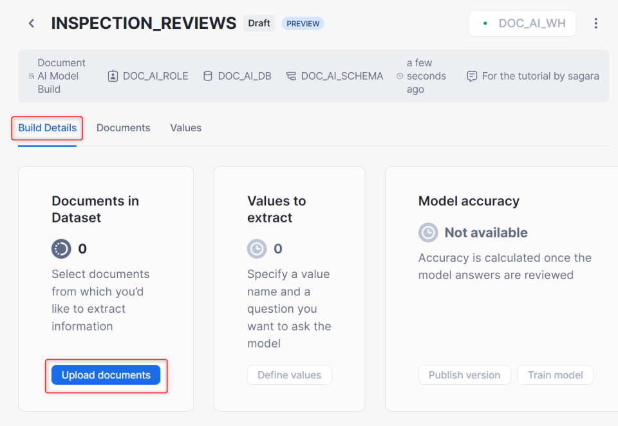The height and width of the screenshot is (426, 618).
Task: Open the three-dot more options menu
Action: point(595,23)
